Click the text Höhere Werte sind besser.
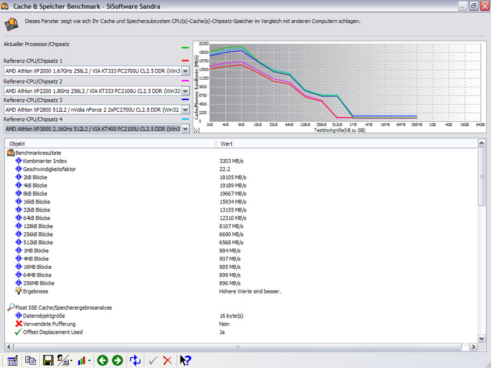 (x=250, y=291)
